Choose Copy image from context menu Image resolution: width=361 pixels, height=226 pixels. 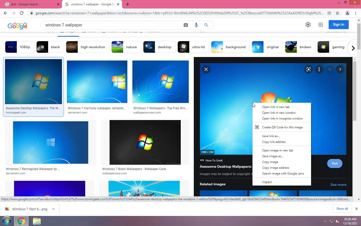pos(282,162)
